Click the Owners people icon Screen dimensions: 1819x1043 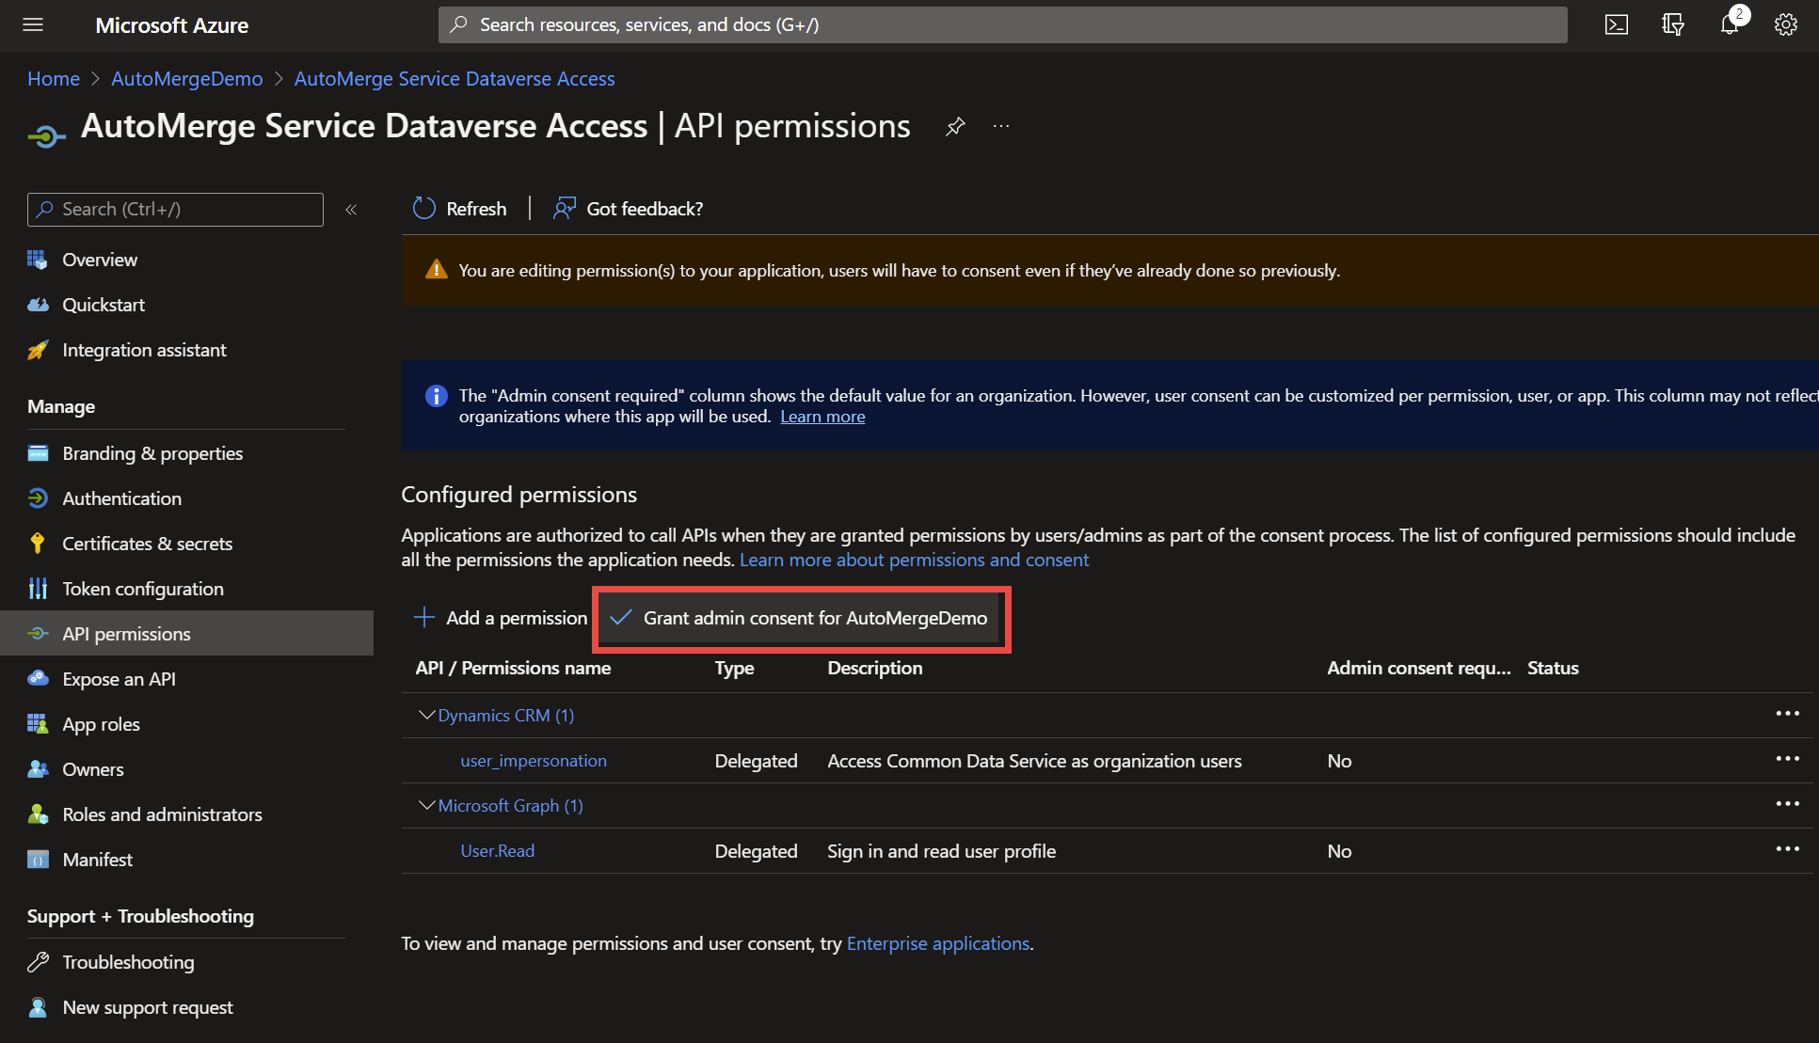click(x=38, y=769)
